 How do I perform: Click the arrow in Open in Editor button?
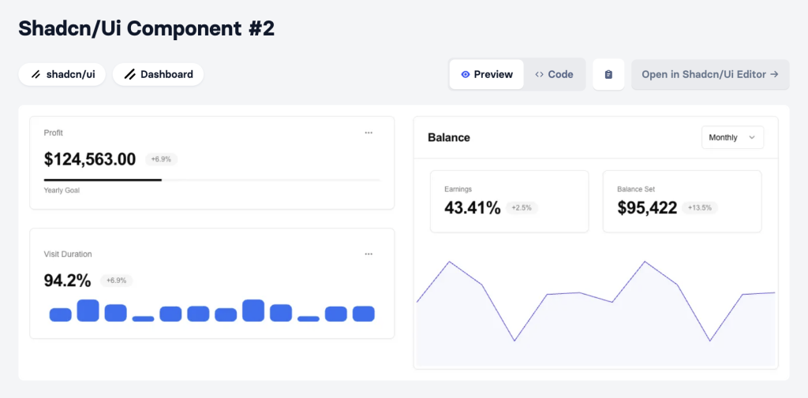point(774,74)
